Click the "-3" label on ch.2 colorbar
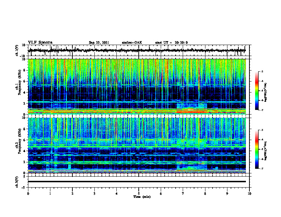 [x=262, y=130]
